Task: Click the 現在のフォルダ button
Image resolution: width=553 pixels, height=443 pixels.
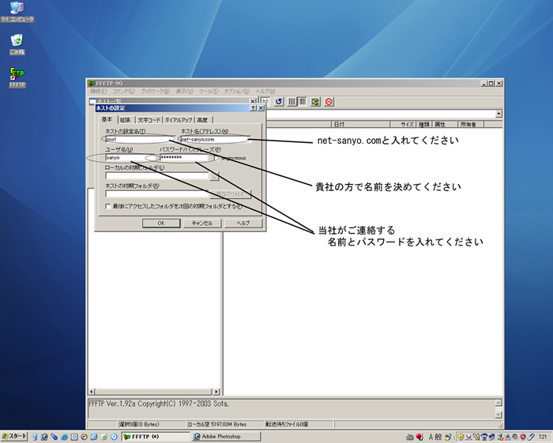Action: click(x=231, y=194)
